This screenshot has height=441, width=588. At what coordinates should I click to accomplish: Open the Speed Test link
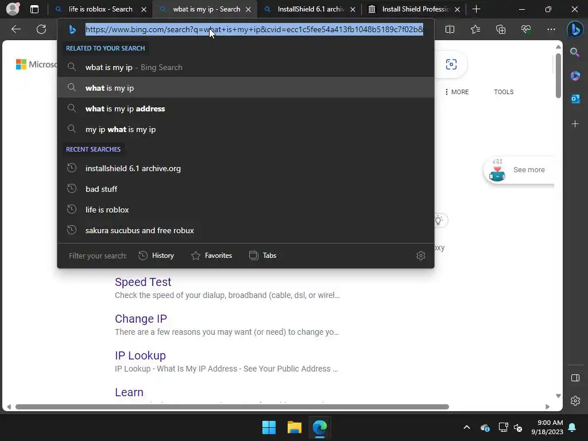[143, 281]
